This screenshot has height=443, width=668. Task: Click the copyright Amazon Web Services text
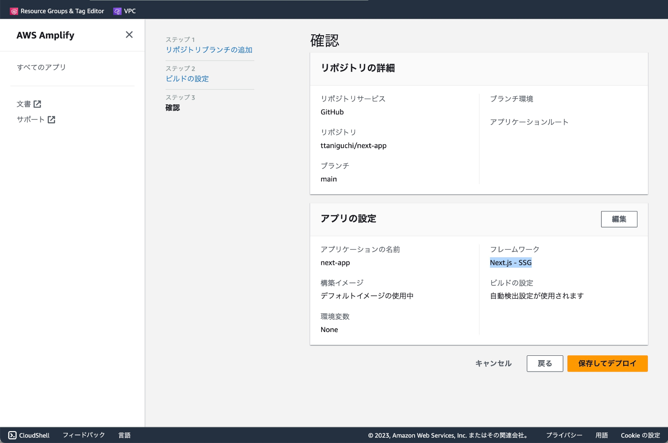click(x=449, y=435)
